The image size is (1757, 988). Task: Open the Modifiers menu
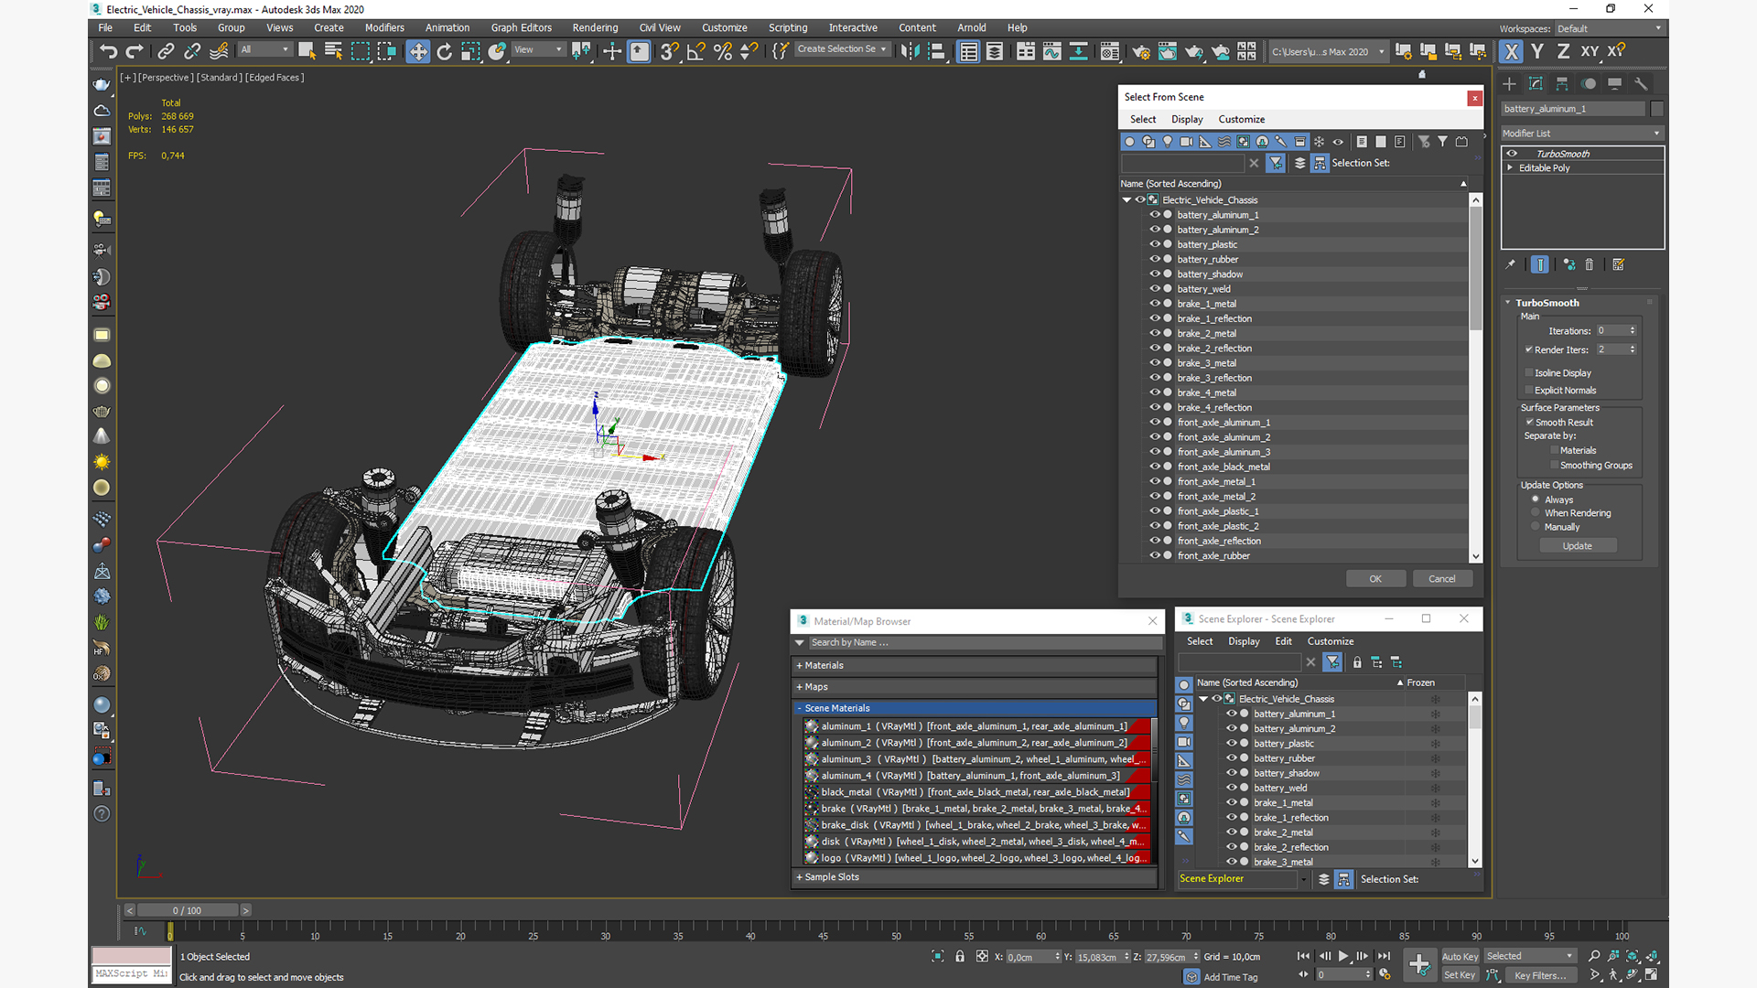(x=384, y=27)
